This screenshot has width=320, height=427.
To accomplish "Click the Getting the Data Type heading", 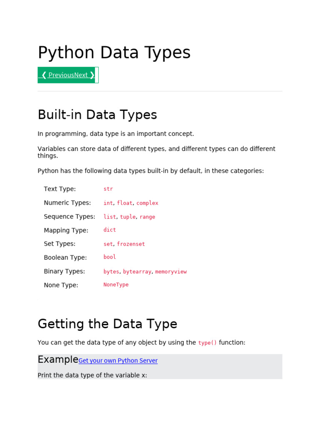I will [x=107, y=324].
